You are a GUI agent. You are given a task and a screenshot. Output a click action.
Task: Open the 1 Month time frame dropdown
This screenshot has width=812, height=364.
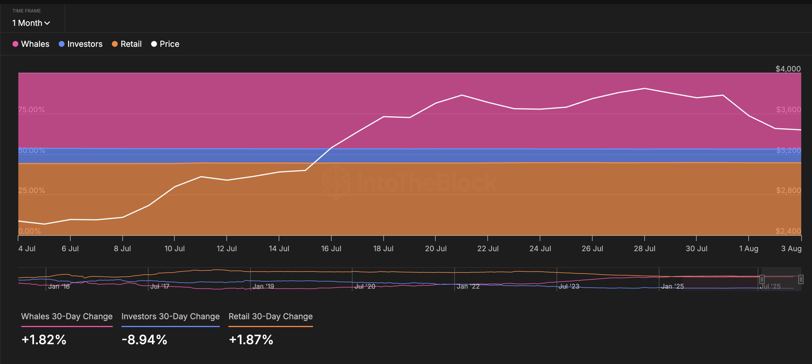31,23
